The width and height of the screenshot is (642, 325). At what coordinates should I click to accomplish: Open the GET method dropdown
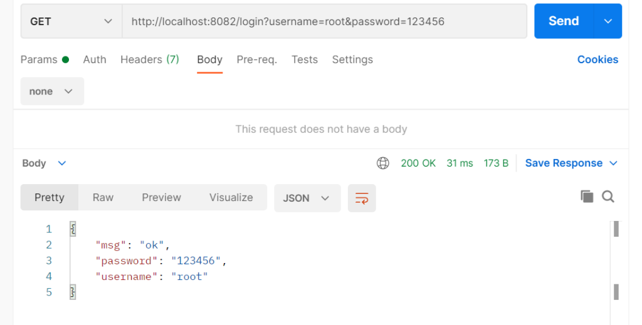point(71,21)
